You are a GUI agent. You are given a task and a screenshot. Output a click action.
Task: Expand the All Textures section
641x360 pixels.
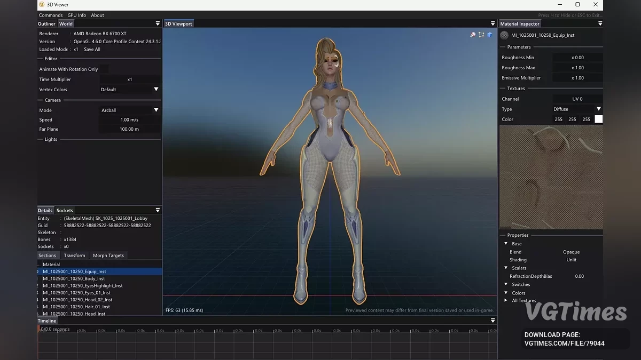click(506, 300)
